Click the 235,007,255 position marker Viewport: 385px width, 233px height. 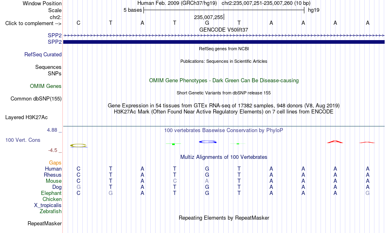tap(208, 17)
